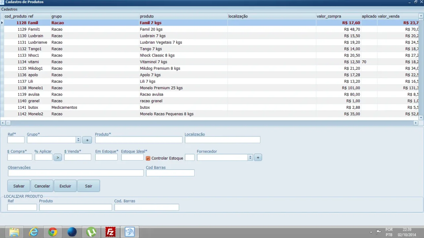Open Google Chrome from taskbar
Image resolution: width=424 pixels, height=238 pixels.
click(x=53, y=232)
